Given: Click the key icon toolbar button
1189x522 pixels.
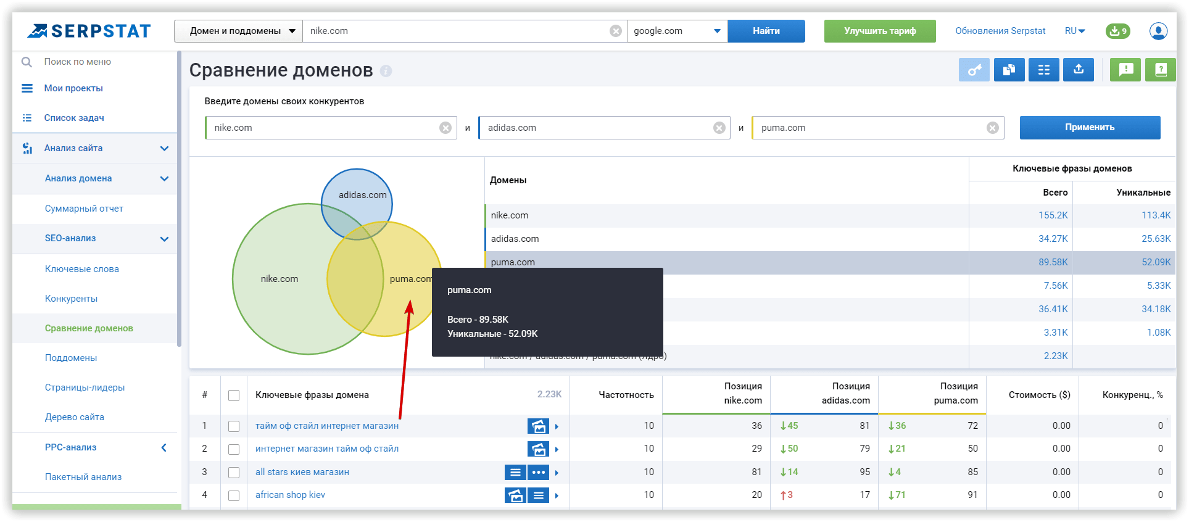Looking at the screenshot, I should [x=974, y=70].
